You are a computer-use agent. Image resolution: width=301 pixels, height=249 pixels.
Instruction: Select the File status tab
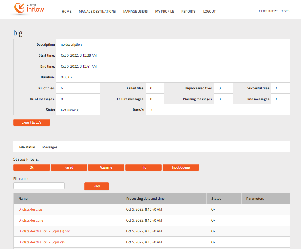(27, 147)
